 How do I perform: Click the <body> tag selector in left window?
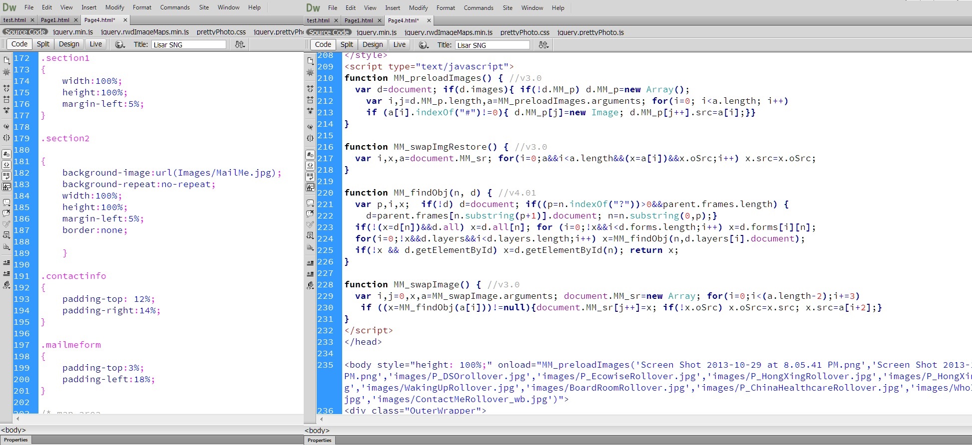pyautogui.click(x=13, y=430)
